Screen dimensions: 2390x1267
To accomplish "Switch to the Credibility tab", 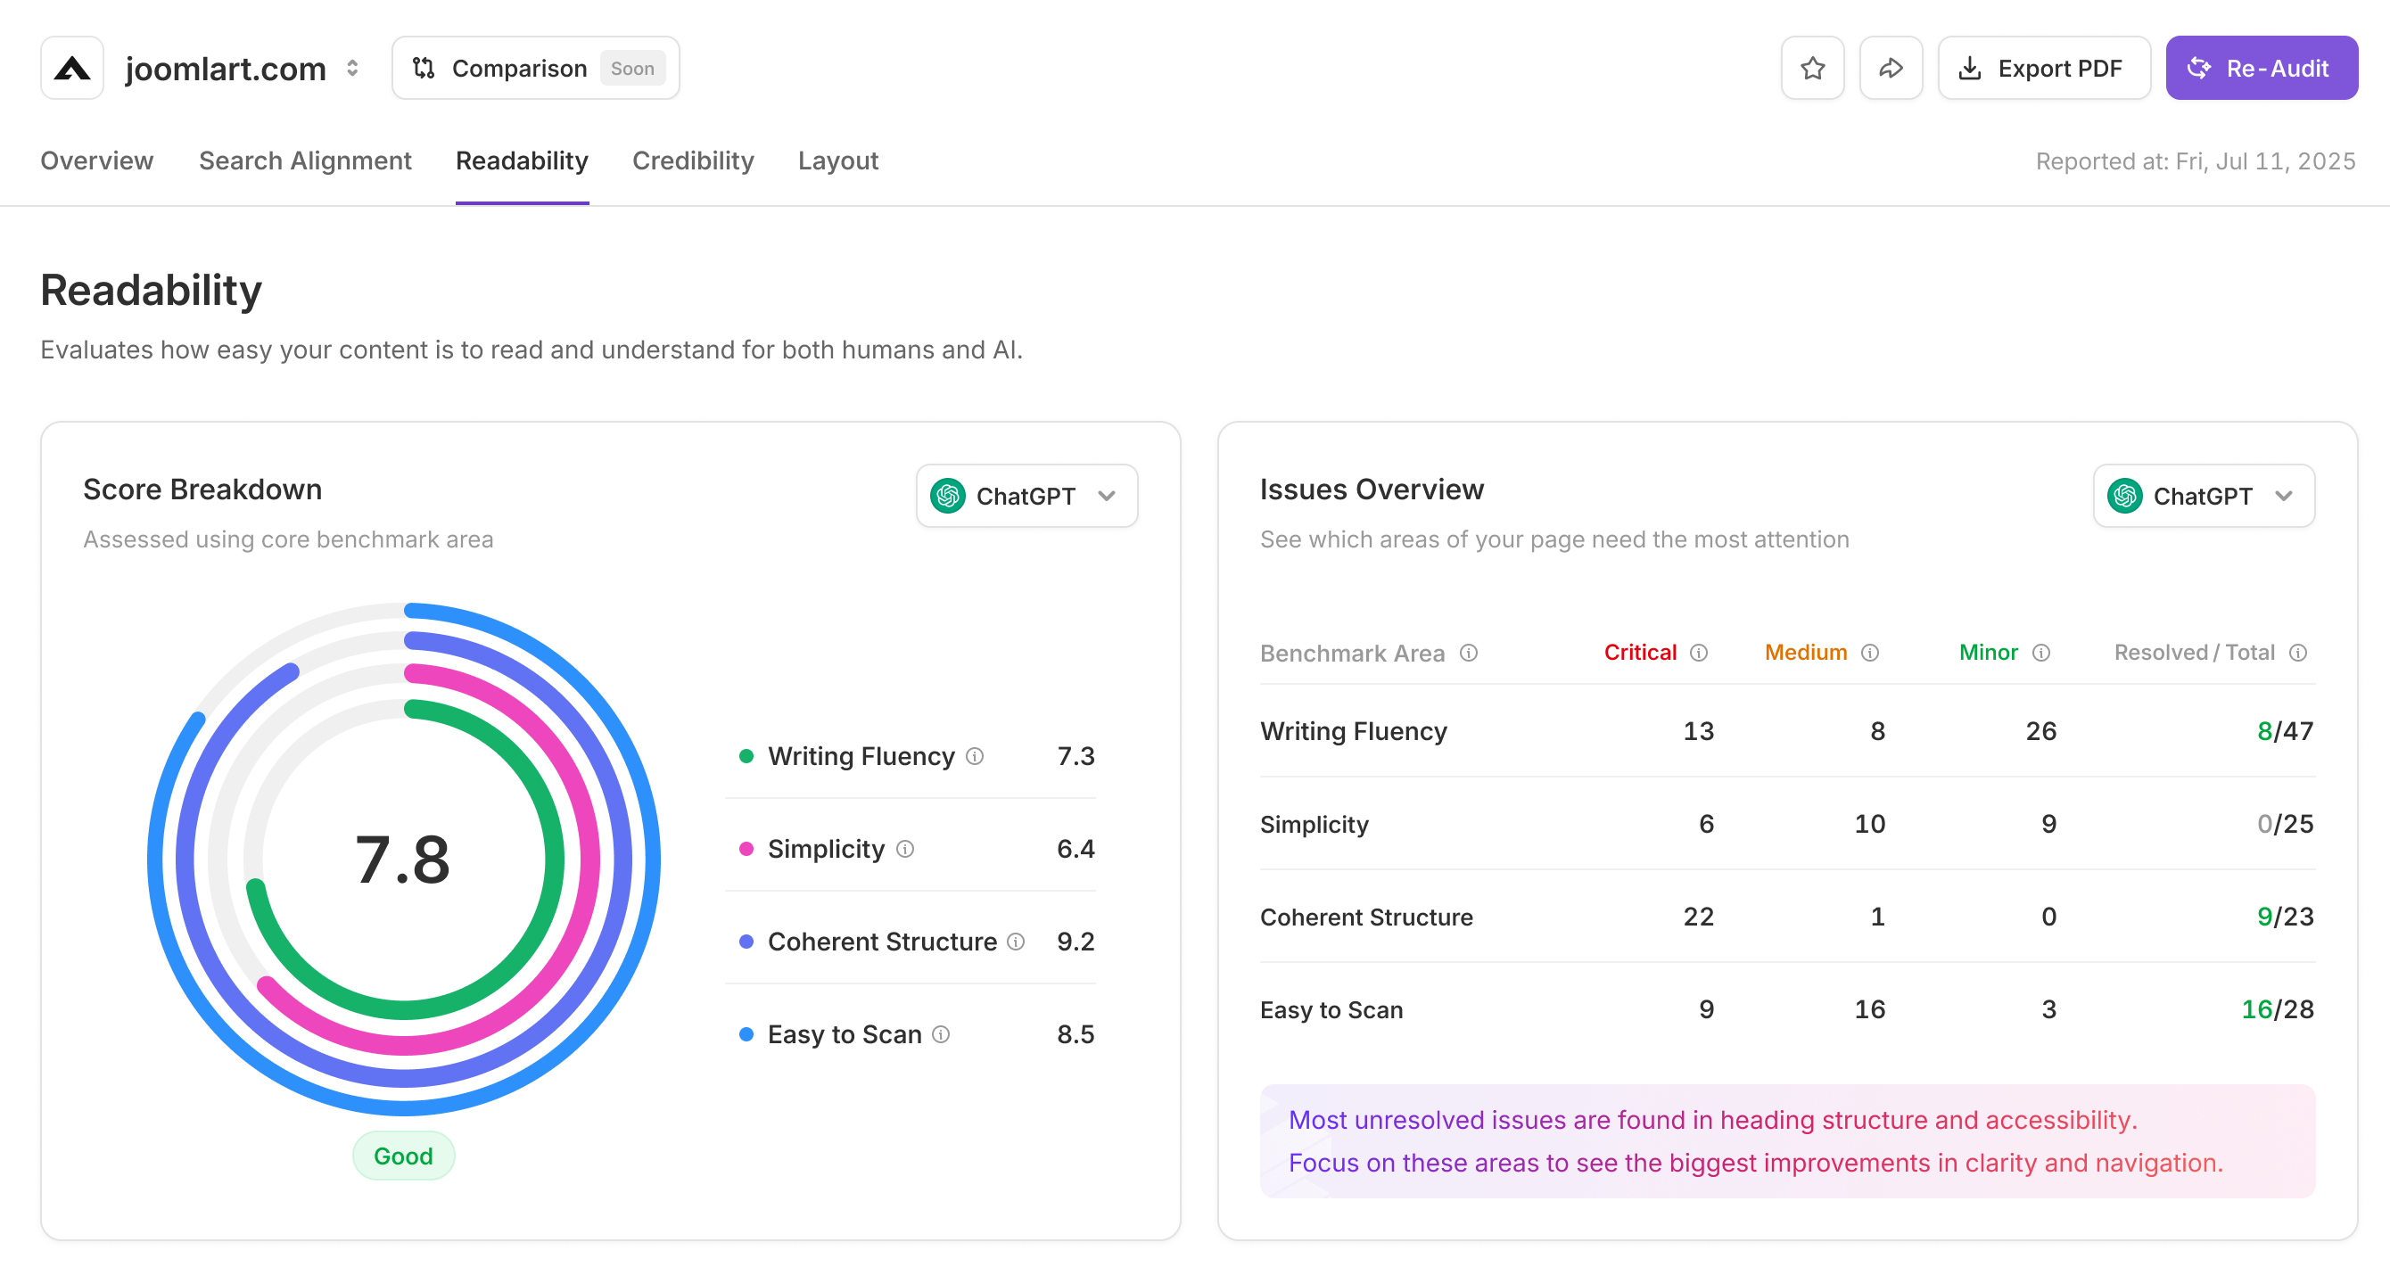I will [x=692, y=161].
